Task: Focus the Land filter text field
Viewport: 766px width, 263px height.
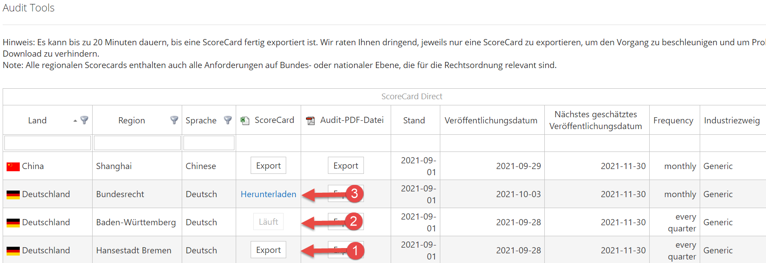Action: tap(47, 143)
